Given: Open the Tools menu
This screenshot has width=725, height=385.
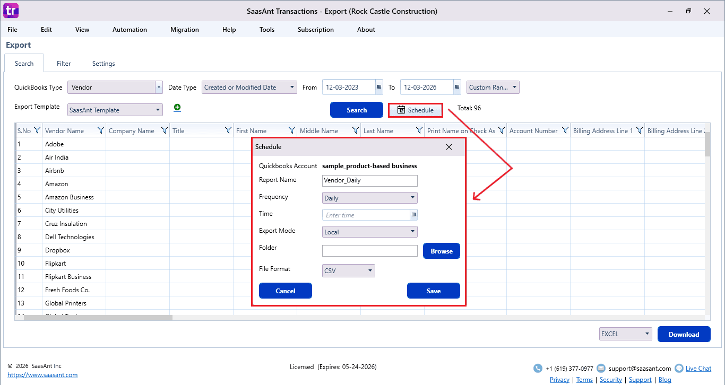Looking at the screenshot, I should (267, 30).
